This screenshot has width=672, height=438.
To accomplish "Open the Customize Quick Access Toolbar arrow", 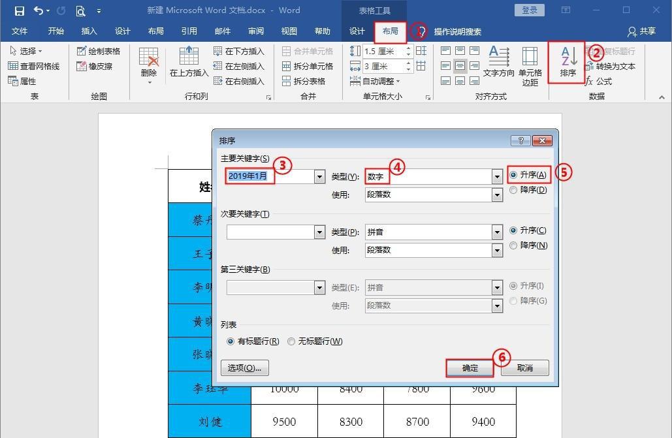I will pyautogui.click(x=99, y=11).
